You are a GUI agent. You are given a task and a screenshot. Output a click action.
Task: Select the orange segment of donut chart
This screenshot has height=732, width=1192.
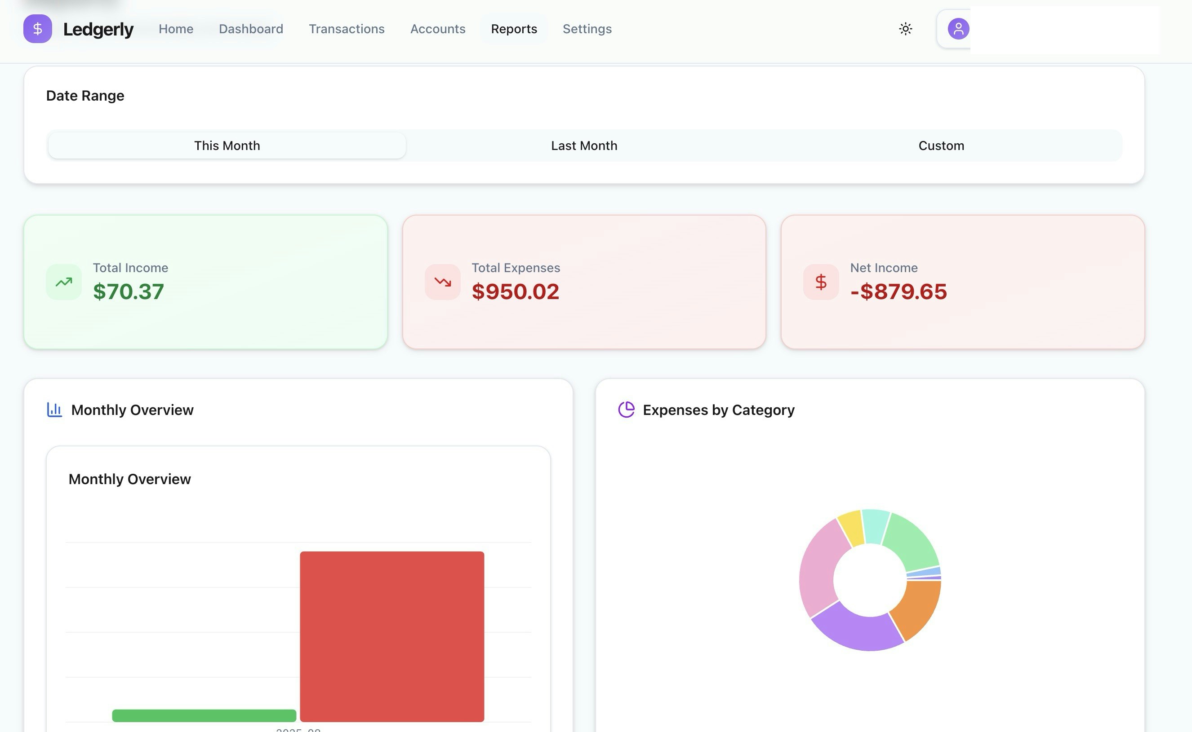(918, 608)
